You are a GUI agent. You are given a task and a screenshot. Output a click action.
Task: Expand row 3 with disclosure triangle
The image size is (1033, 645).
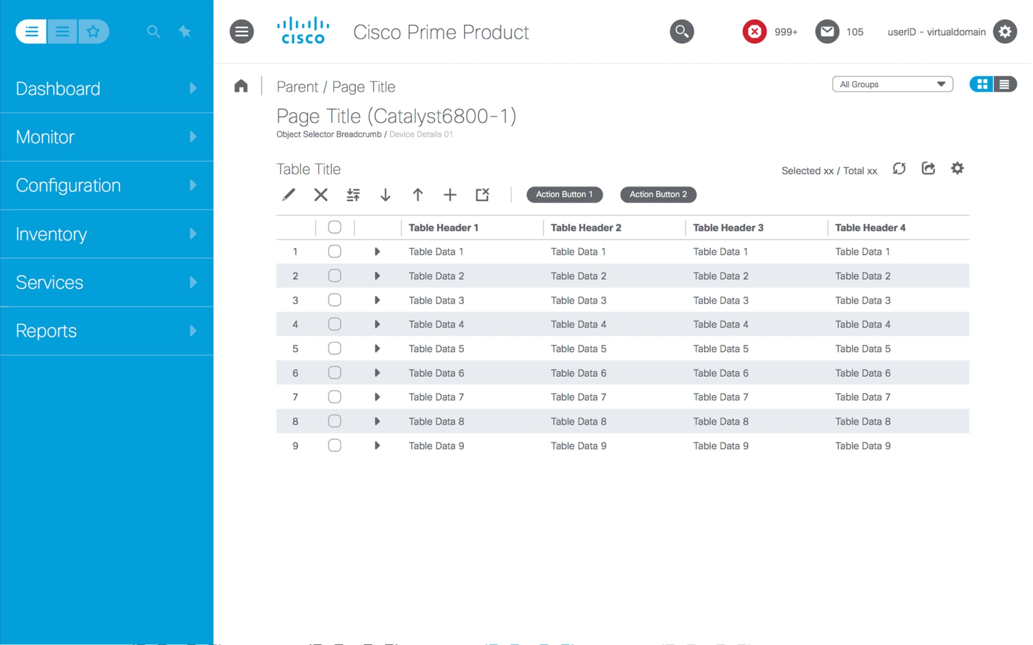(377, 300)
